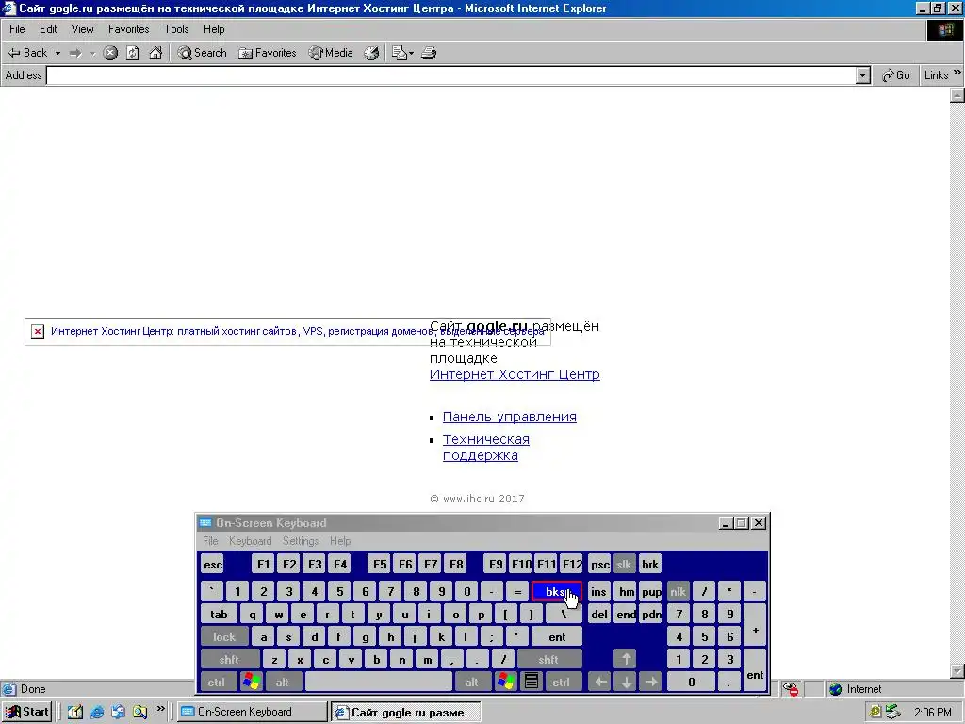The image size is (965, 724).
Task: Click the History toolbar icon
Action: tap(371, 53)
